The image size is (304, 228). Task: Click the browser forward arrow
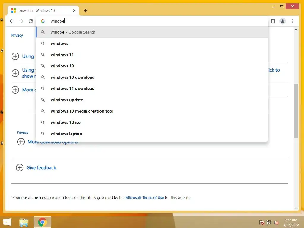[21, 21]
